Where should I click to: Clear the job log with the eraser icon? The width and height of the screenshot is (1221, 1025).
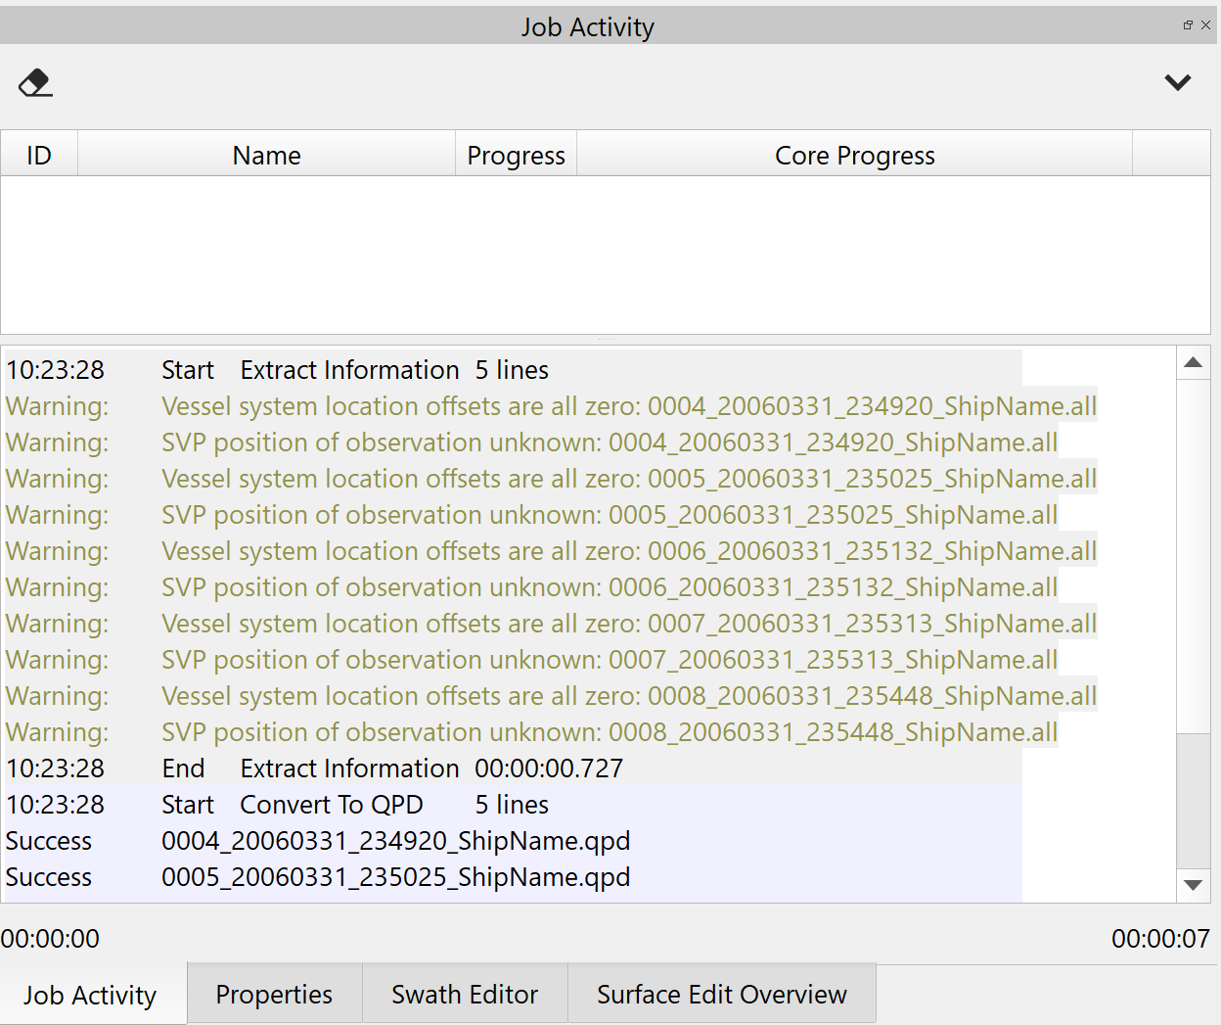click(35, 83)
